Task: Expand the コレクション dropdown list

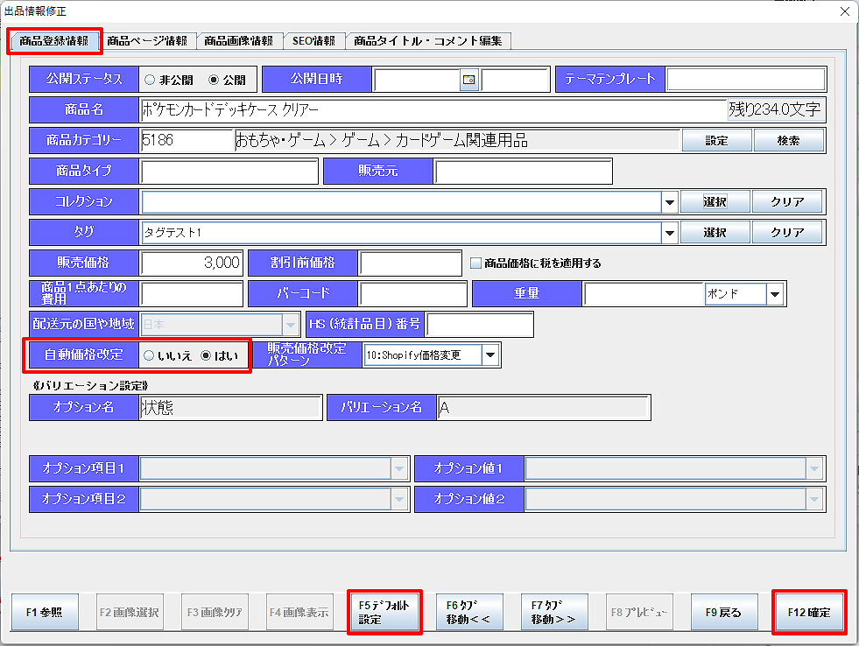Action: [670, 202]
